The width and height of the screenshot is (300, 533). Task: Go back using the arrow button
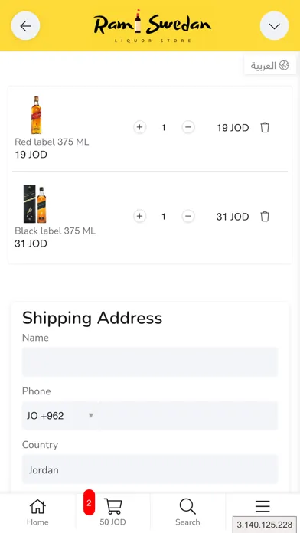25,26
